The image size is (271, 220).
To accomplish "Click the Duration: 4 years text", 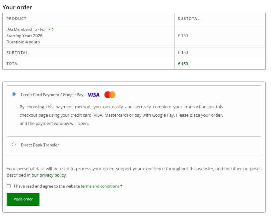I will 23,42.
